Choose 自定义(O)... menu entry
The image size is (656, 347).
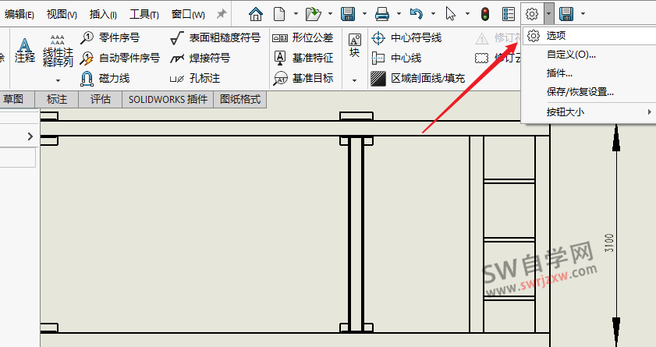(x=571, y=55)
